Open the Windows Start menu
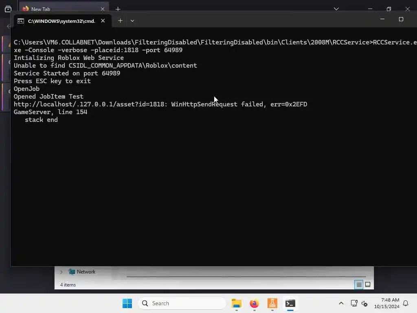The image size is (417, 313). [127, 303]
